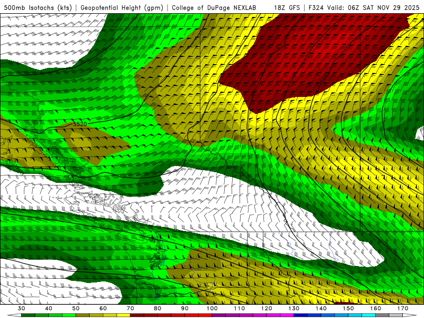Click the 5520 height contour label
Viewport: 424px width, 318px height.
[x=80, y=124]
